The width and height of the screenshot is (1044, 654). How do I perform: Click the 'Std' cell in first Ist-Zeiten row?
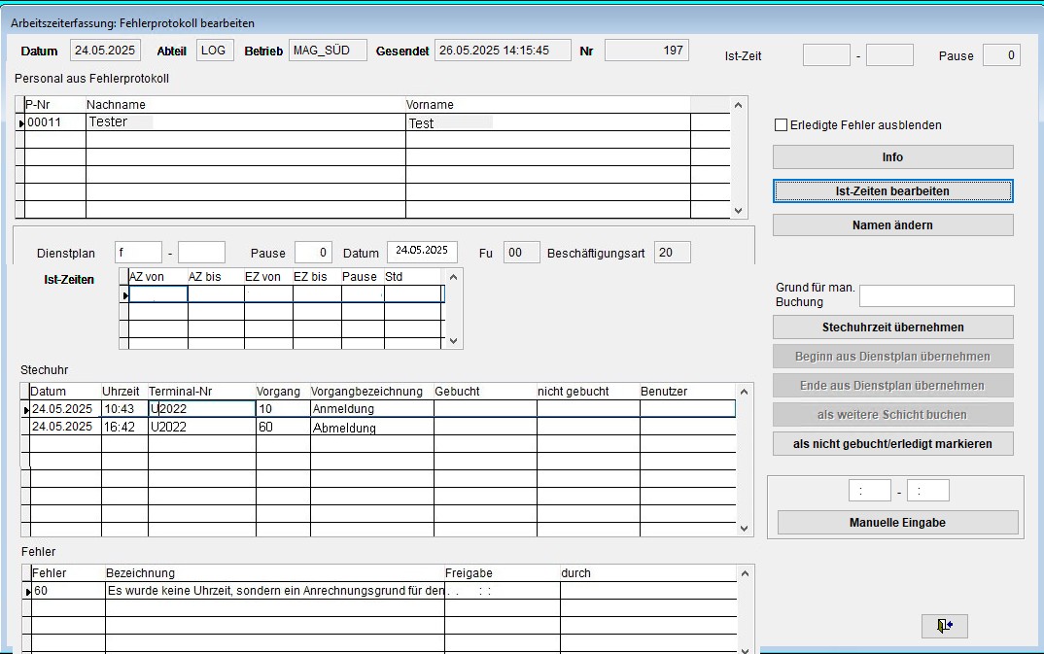pyautogui.click(x=412, y=294)
